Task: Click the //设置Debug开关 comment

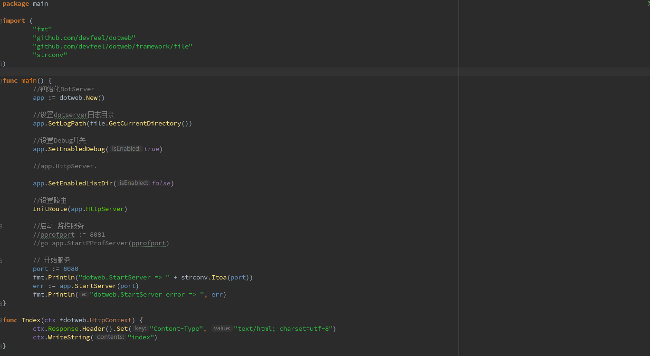Action: coord(59,140)
